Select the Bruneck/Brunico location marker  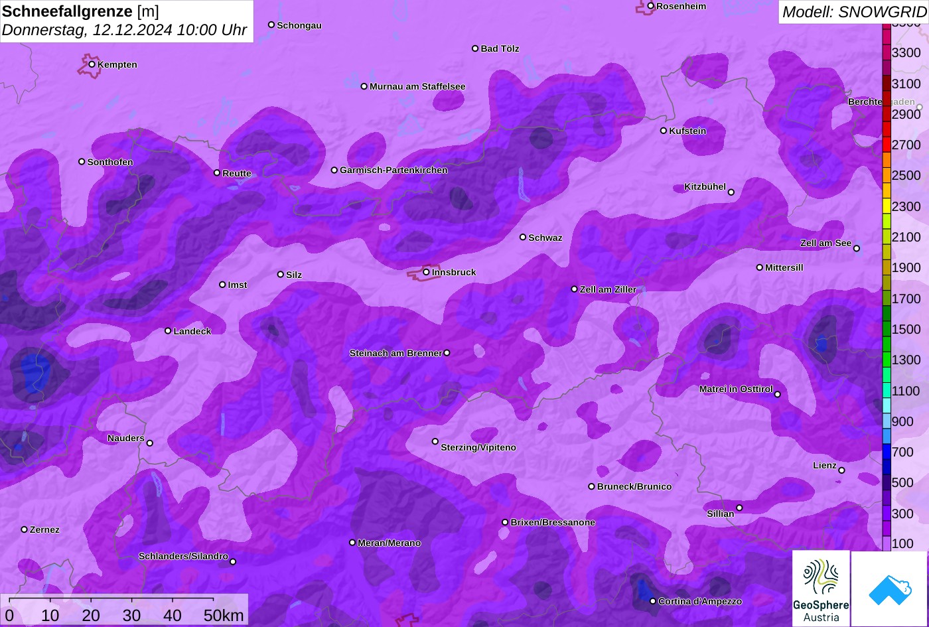[591, 486]
